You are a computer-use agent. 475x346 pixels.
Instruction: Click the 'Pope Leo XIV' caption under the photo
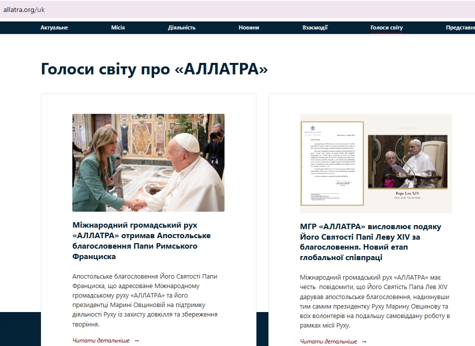409,193
